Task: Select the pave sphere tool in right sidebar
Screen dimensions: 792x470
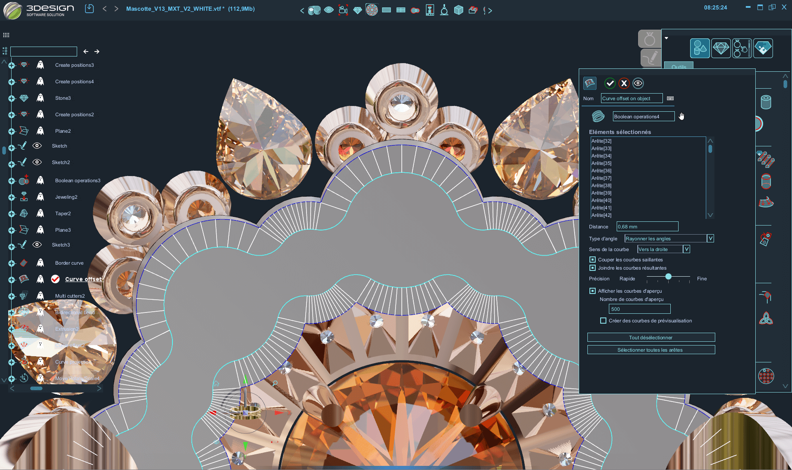Action: tap(766, 376)
